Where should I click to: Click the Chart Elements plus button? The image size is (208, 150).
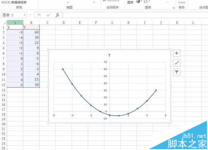pyautogui.click(x=177, y=53)
